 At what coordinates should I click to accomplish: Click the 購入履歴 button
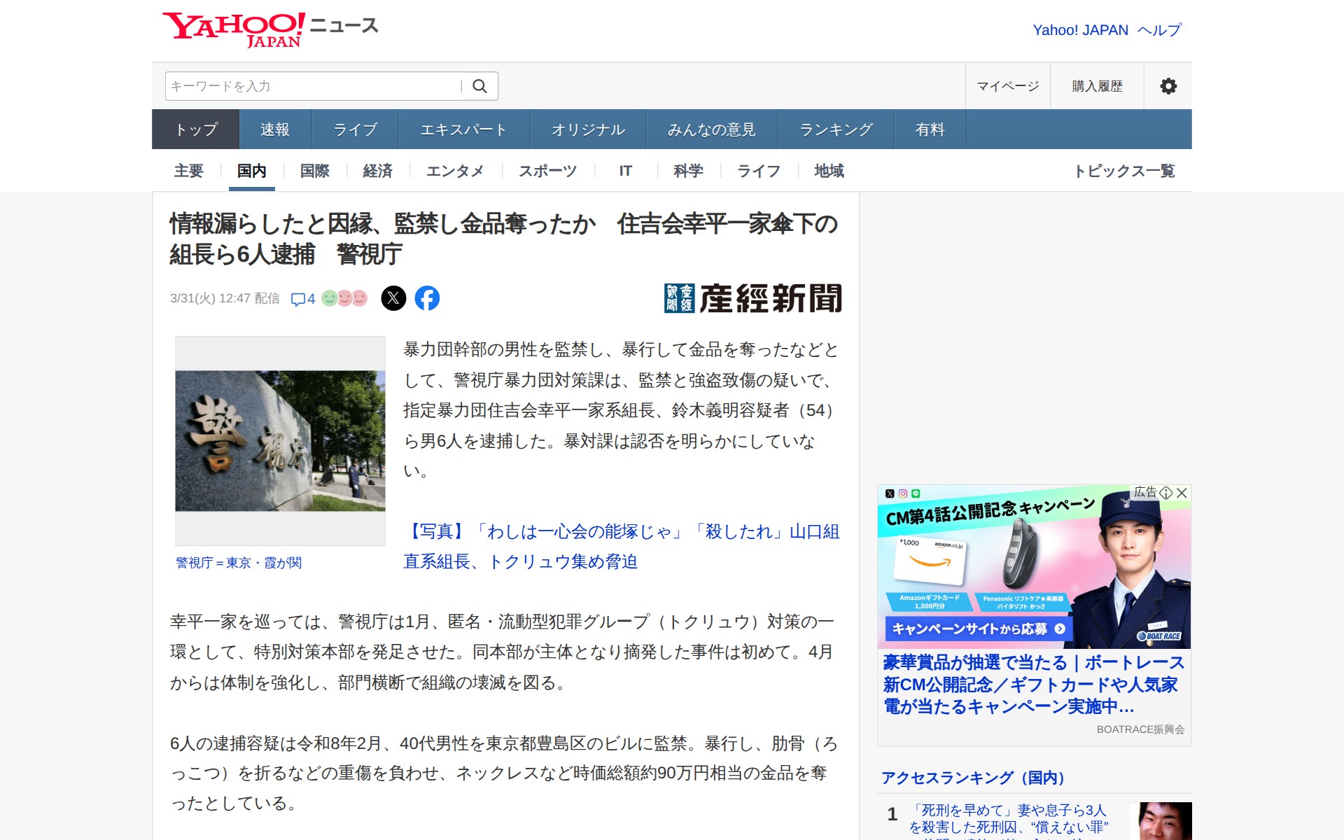tap(1097, 86)
